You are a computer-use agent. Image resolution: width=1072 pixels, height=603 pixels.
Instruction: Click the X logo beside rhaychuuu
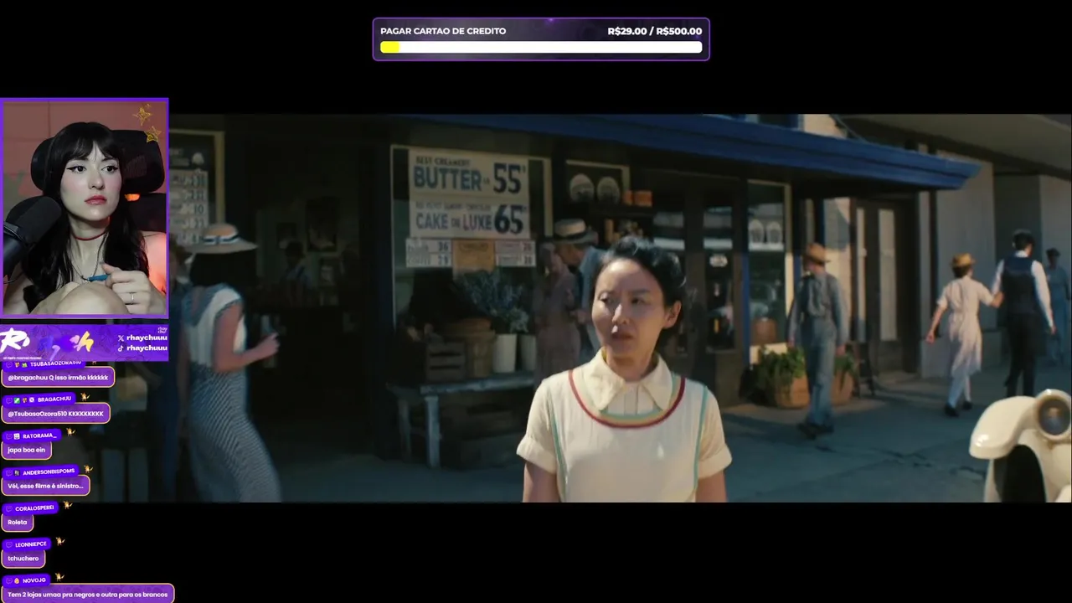[121, 338]
